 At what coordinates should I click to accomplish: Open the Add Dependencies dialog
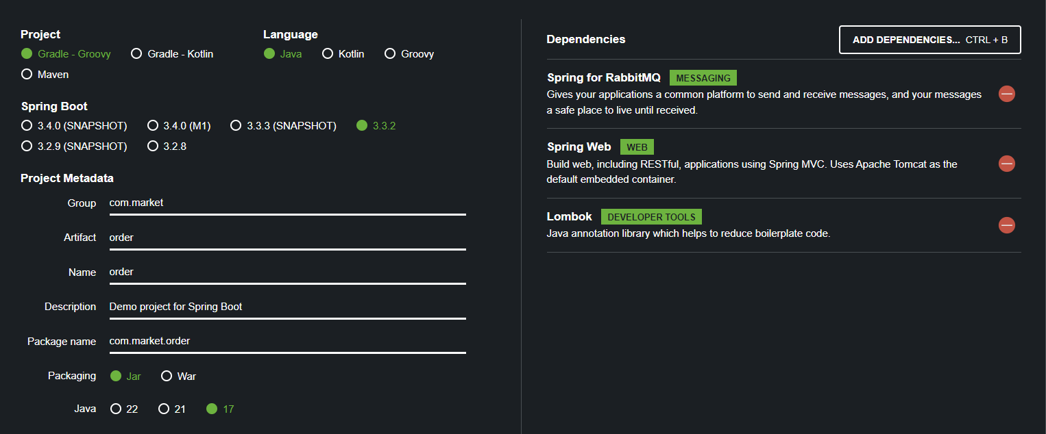point(930,40)
